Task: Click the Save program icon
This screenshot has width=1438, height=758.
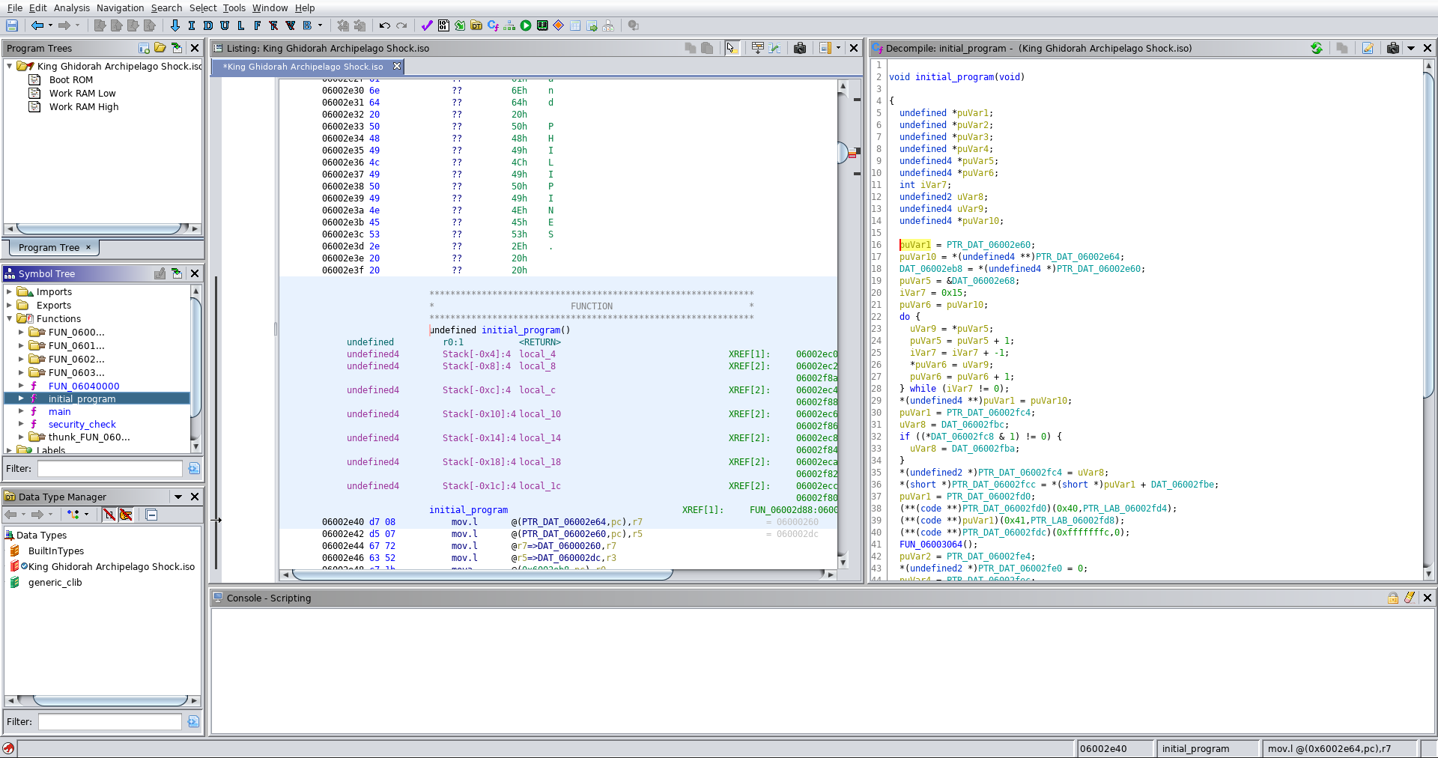Action: (12, 25)
